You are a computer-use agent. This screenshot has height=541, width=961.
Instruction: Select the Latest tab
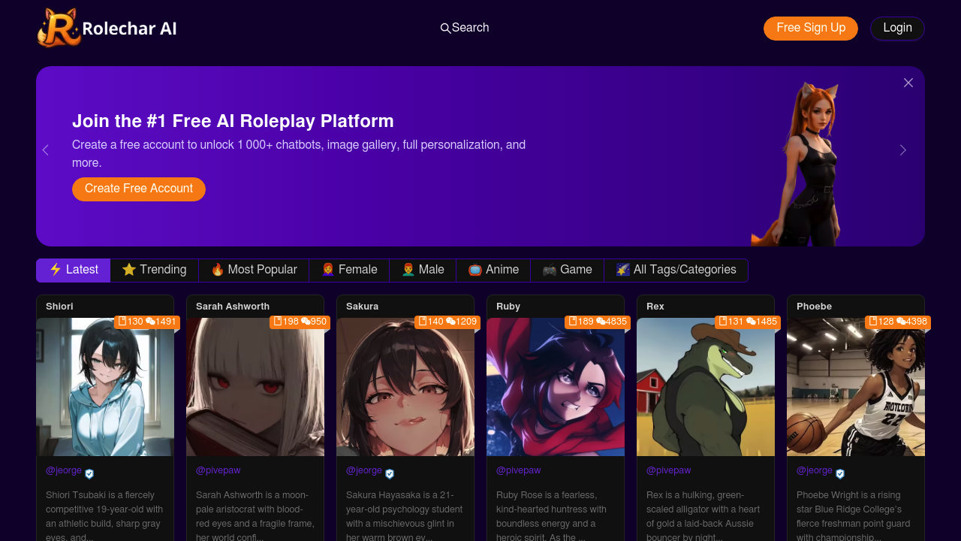point(74,270)
